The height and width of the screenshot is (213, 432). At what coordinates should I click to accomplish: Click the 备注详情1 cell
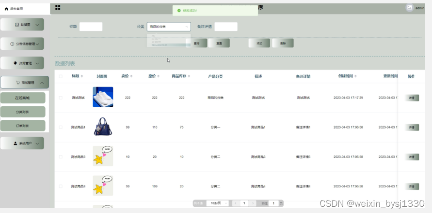click(x=304, y=128)
